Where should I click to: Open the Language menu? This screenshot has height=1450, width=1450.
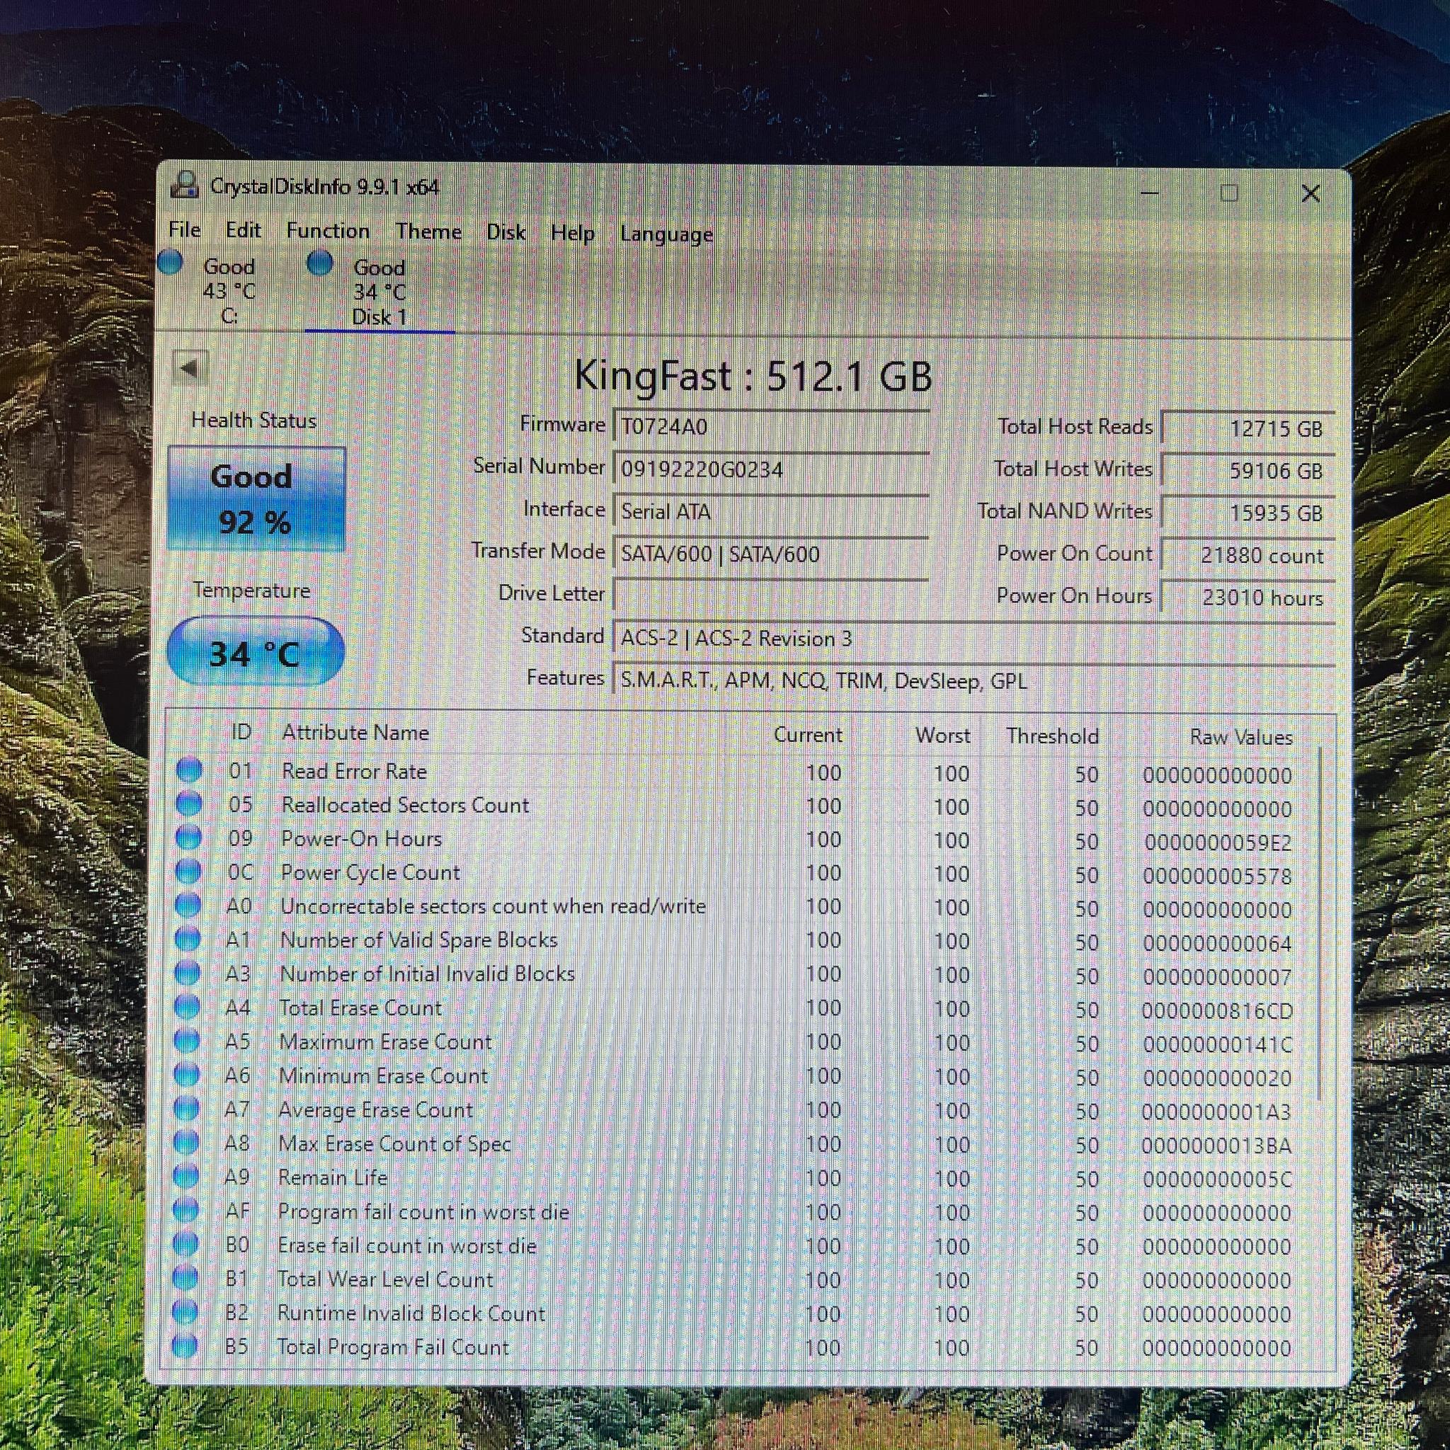(x=666, y=234)
